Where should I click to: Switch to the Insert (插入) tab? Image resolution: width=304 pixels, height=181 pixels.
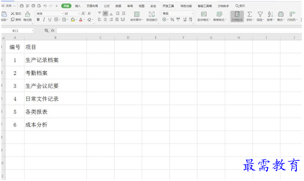pyautogui.click(x=78, y=6)
